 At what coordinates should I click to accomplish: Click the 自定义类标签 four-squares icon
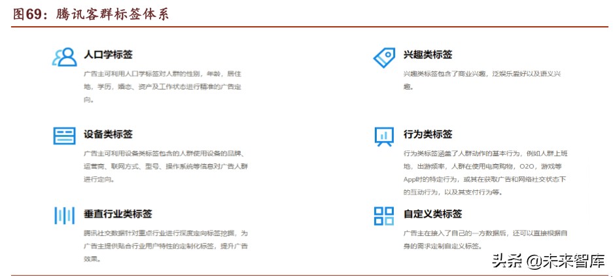tap(384, 216)
